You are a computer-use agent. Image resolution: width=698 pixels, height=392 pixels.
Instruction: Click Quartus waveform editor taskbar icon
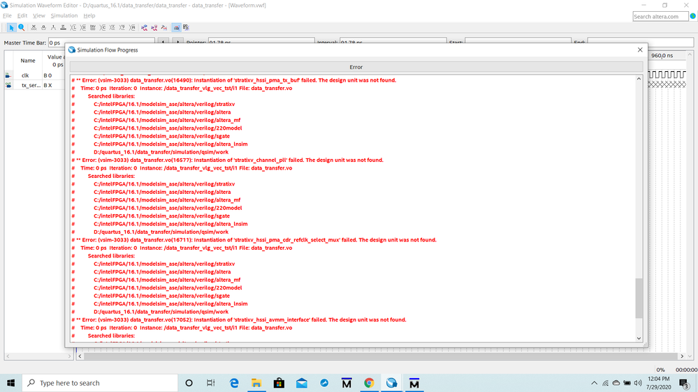[x=392, y=383]
